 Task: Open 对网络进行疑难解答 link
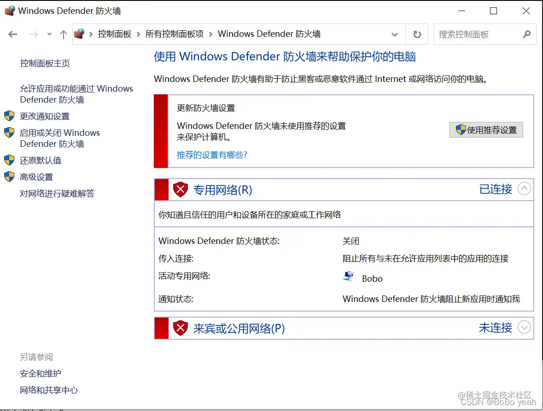(x=57, y=193)
